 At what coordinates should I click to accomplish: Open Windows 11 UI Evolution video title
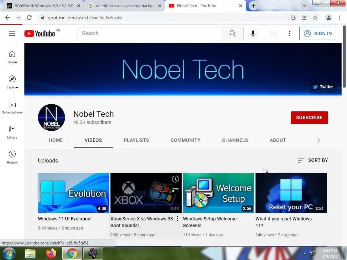(65, 219)
